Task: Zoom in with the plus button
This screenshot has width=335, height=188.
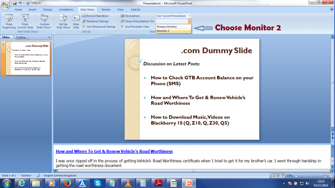Action: pos(325,176)
